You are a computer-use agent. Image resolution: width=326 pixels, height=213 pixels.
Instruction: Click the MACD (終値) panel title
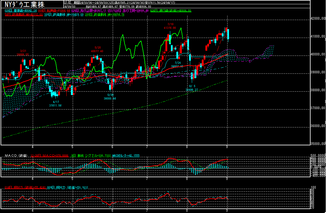[16, 156]
